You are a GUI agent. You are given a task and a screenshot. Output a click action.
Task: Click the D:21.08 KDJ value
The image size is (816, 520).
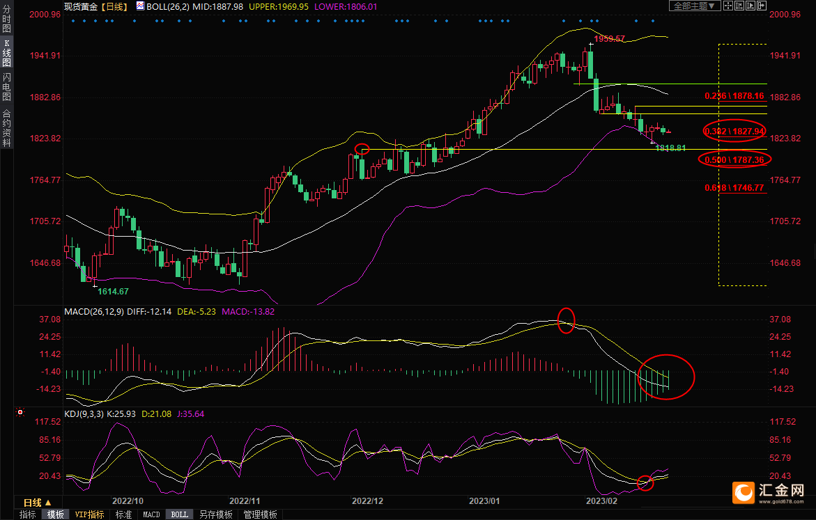156,414
